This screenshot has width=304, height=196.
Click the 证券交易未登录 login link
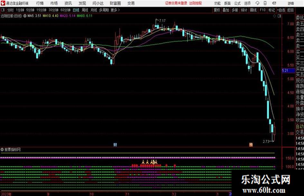(x=176, y=3)
